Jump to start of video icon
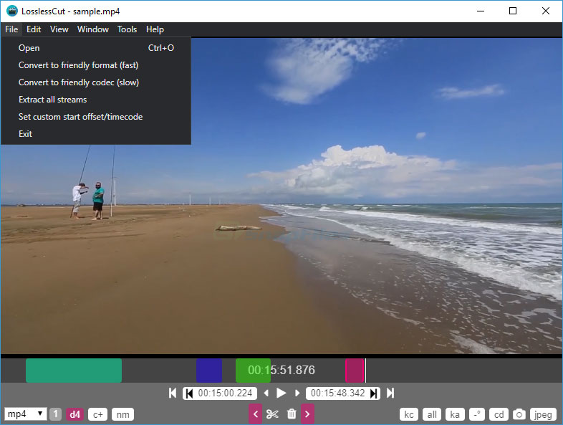563x425 pixels. 173,393
